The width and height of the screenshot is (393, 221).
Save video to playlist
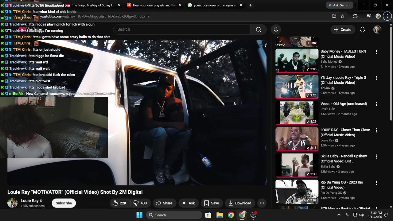212,203
